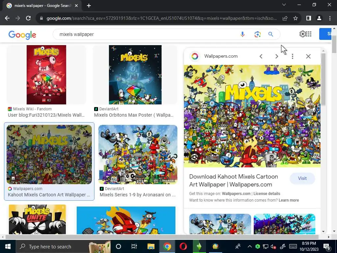Search by image with Google Lens icon
The image size is (337, 253).
tap(257, 34)
